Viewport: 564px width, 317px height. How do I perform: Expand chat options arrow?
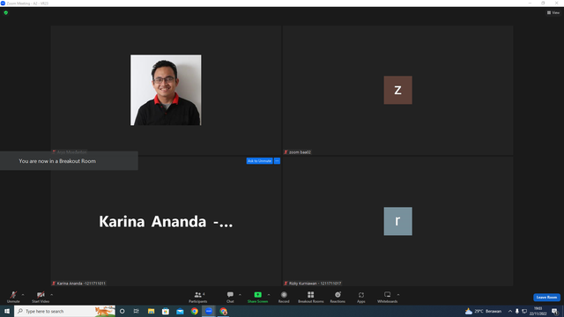coord(240,295)
